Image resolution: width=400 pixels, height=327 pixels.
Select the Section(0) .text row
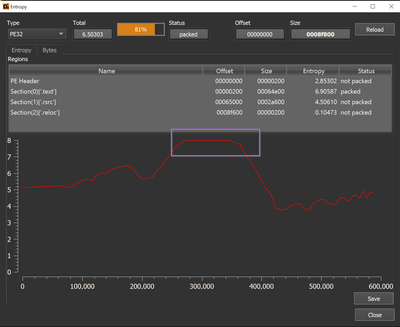coord(106,92)
